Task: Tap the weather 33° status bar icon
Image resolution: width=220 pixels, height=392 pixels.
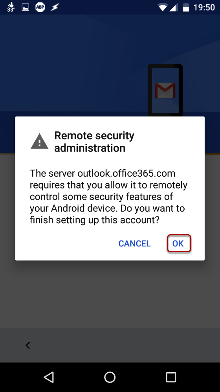Action: tap(11, 7)
